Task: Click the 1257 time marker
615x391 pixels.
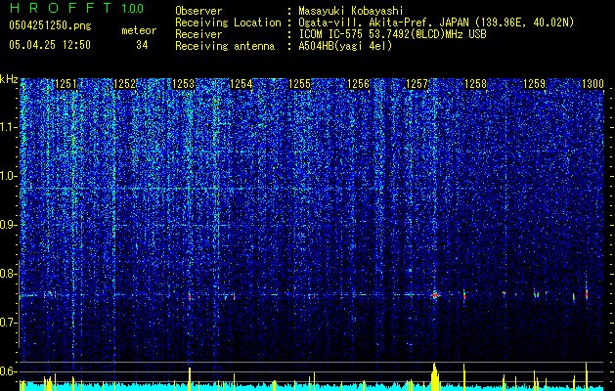Action: pyautogui.click(x=417, y=84)
